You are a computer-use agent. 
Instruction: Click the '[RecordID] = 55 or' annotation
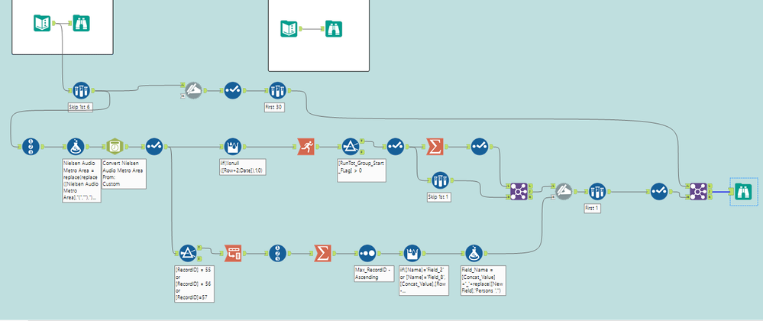tap(194, 284)
